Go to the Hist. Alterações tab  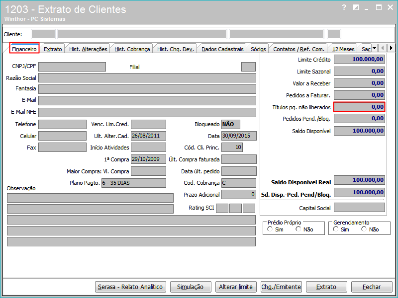point(88,49)
